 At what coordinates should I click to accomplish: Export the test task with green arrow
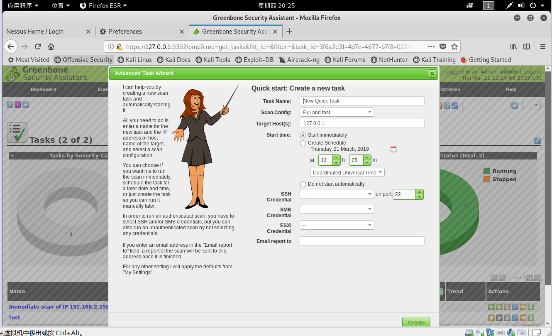(x=531, y=318)
